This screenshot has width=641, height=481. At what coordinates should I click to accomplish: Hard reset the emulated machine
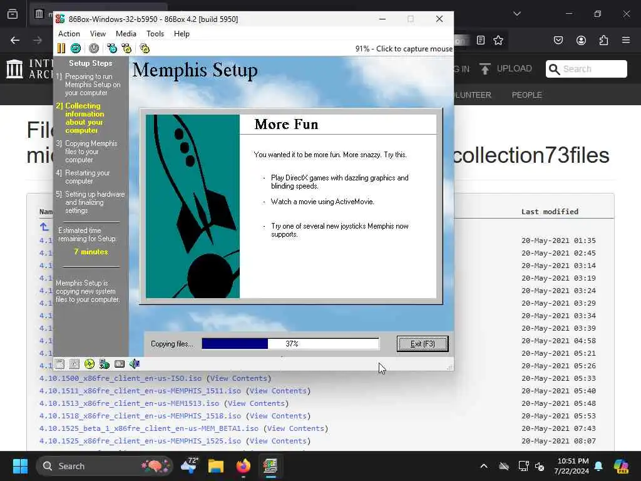point(76,48)
